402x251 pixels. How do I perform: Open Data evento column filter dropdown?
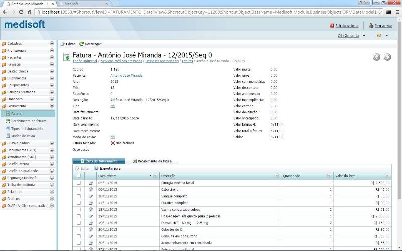click(155, 176)
